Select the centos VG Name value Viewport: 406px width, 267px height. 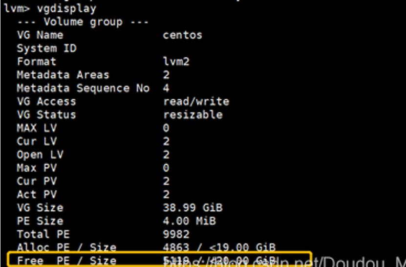pos(182,35)
